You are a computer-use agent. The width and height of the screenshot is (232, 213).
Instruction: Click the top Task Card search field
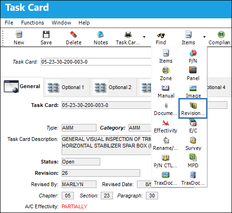96,62
